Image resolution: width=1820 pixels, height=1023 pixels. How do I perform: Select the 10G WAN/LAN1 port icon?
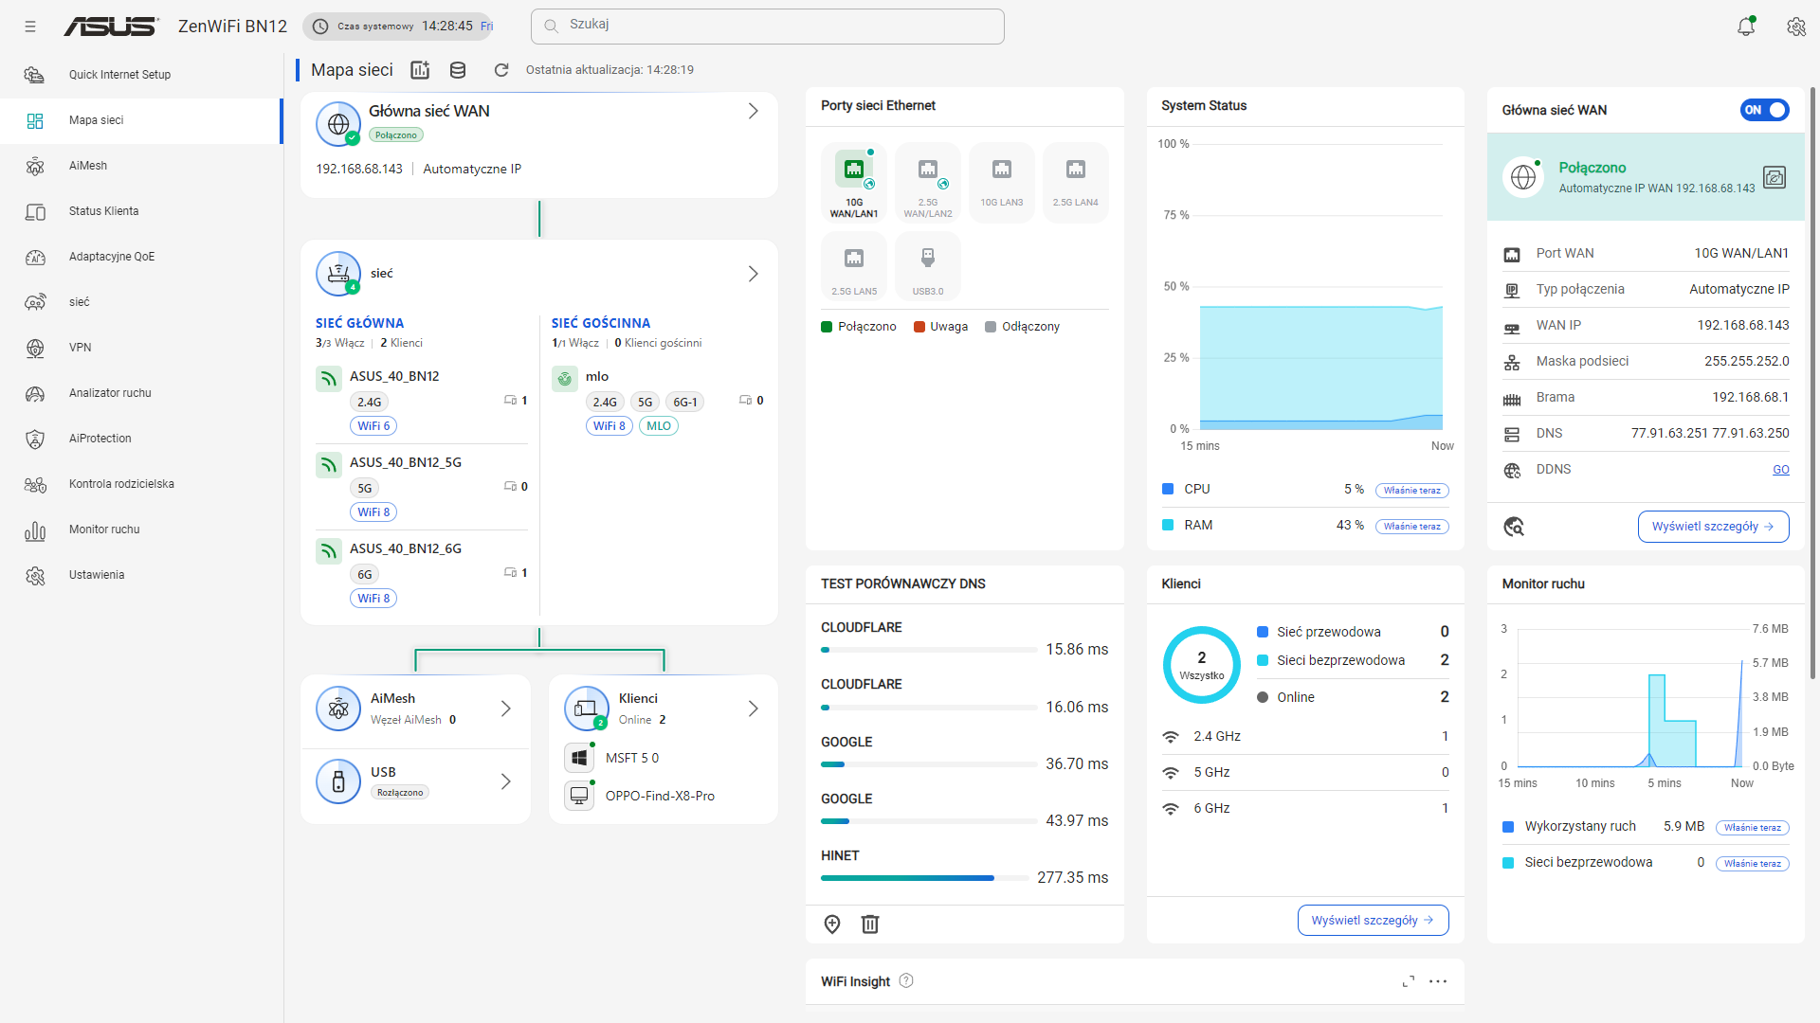854,184
